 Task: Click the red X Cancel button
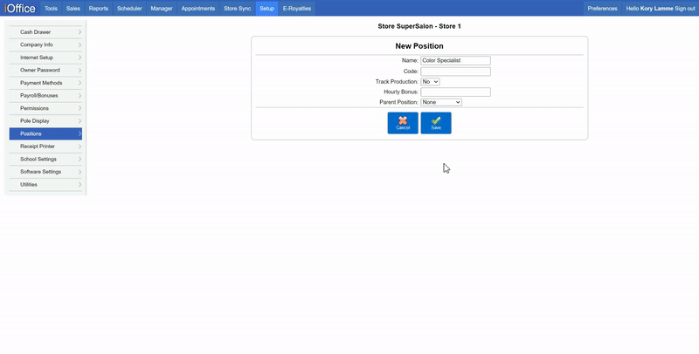[x=403, y=123]
